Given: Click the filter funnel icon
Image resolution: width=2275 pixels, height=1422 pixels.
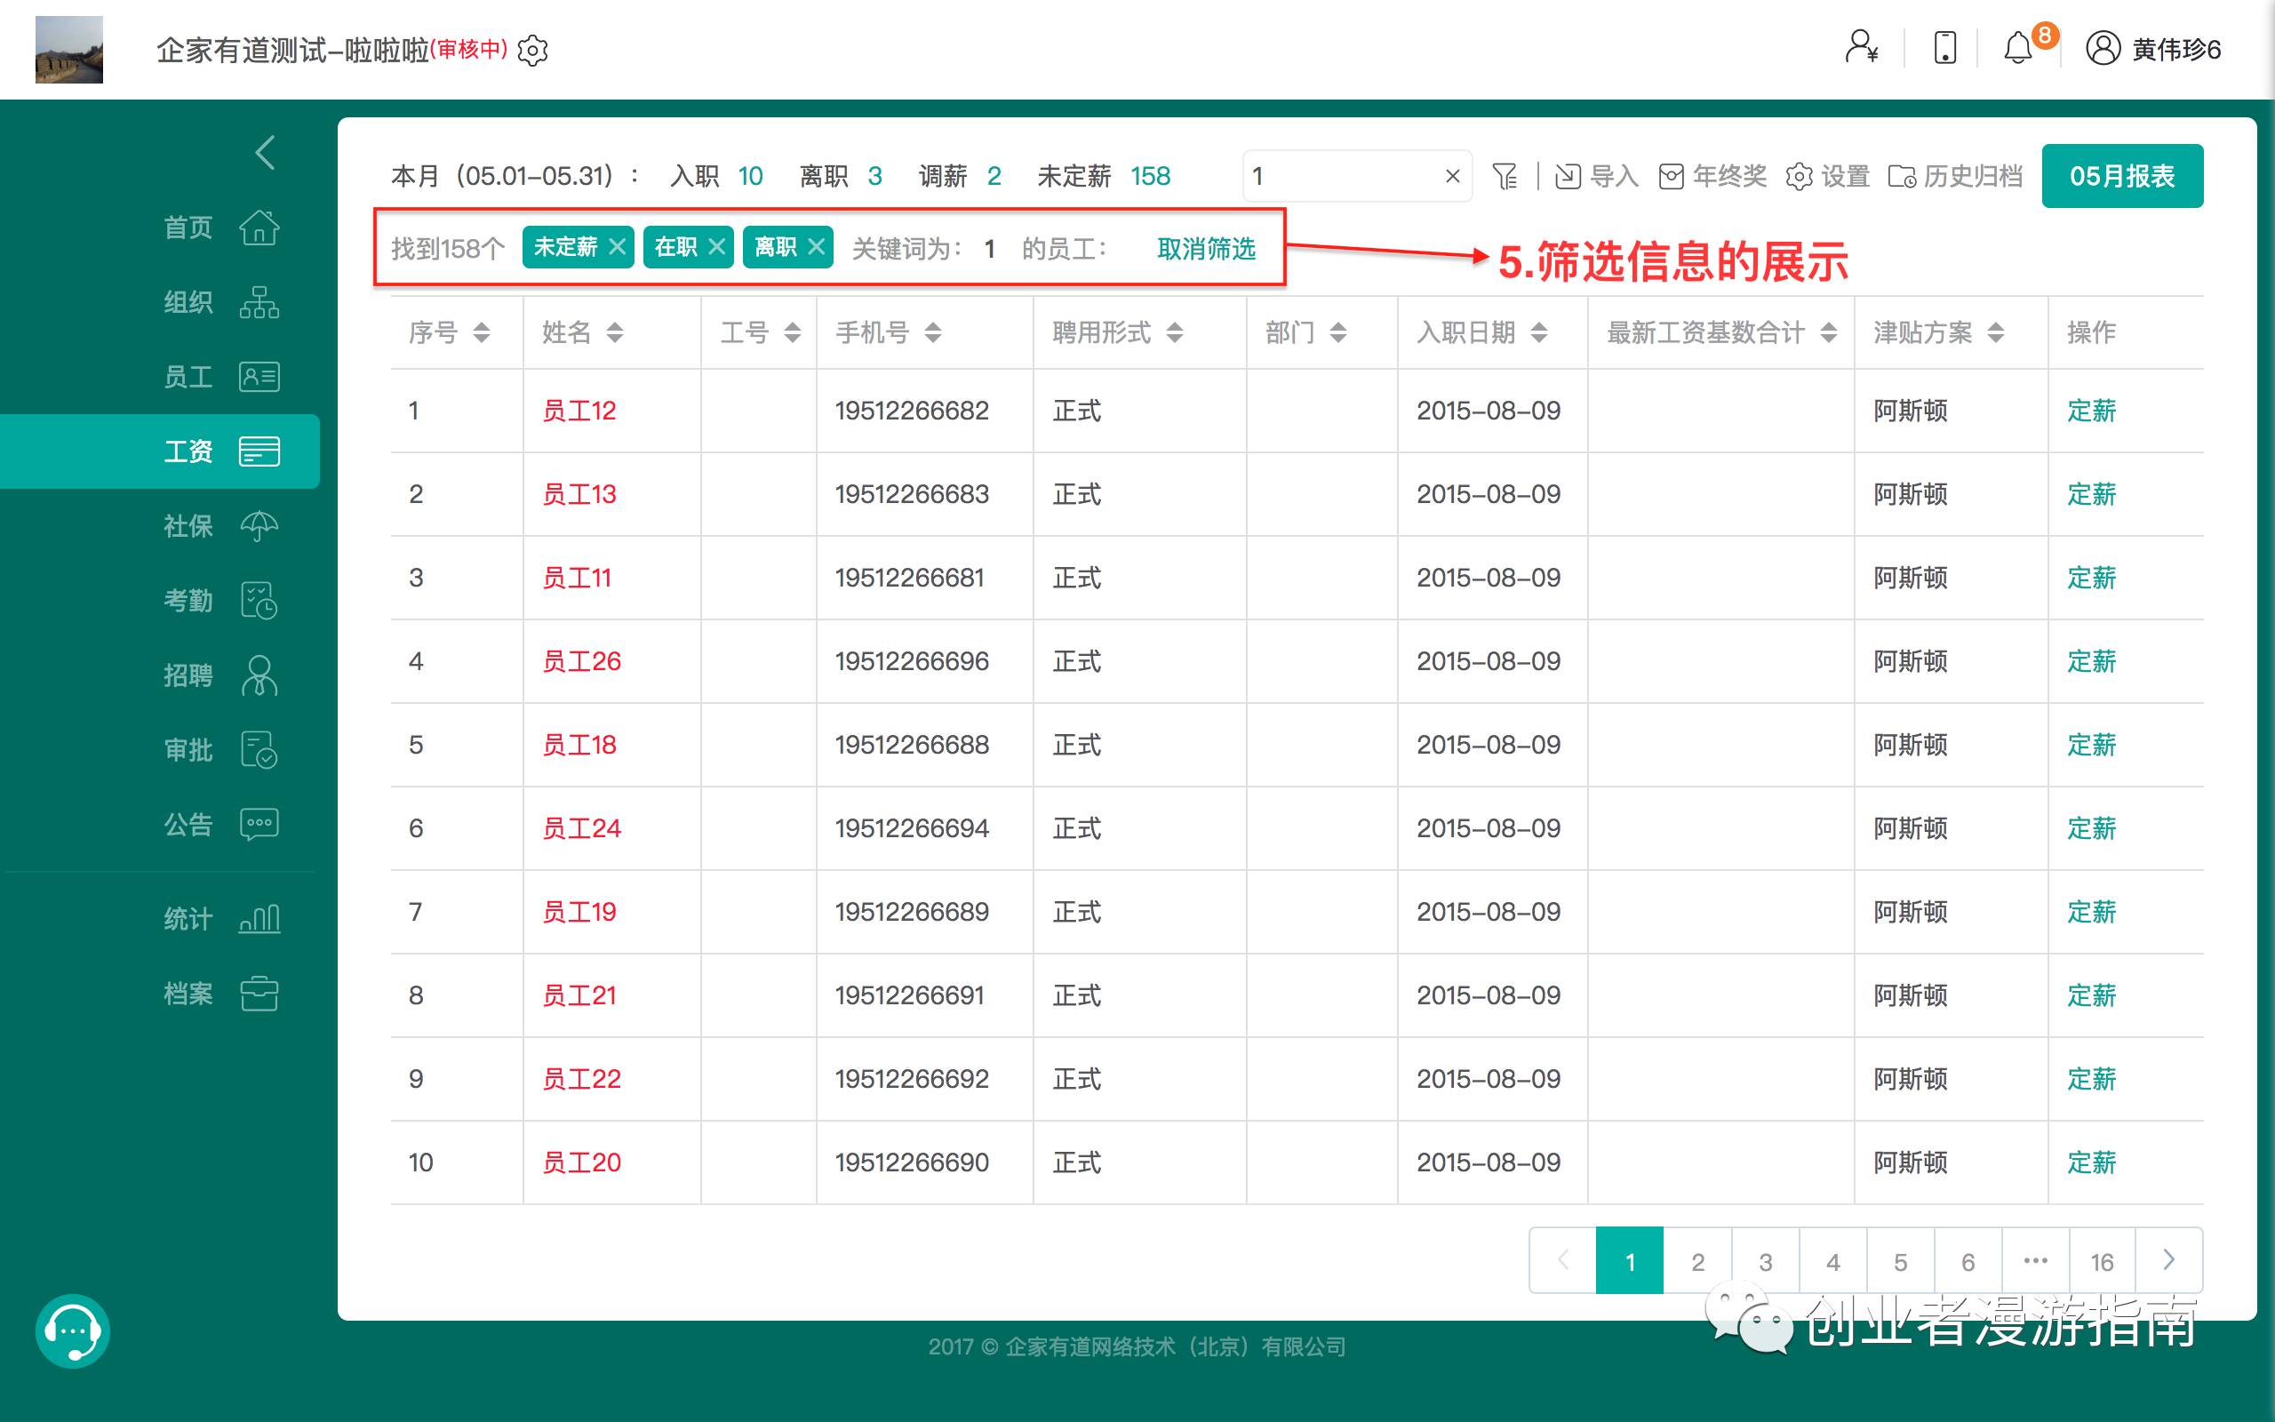Looking at the screenshot, I should click(1505, 176).
